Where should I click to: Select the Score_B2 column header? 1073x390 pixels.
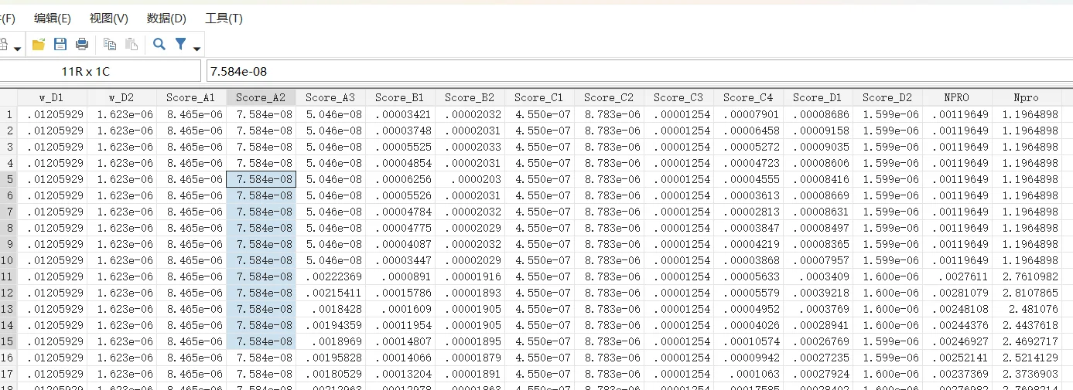(x=470, y=97)
